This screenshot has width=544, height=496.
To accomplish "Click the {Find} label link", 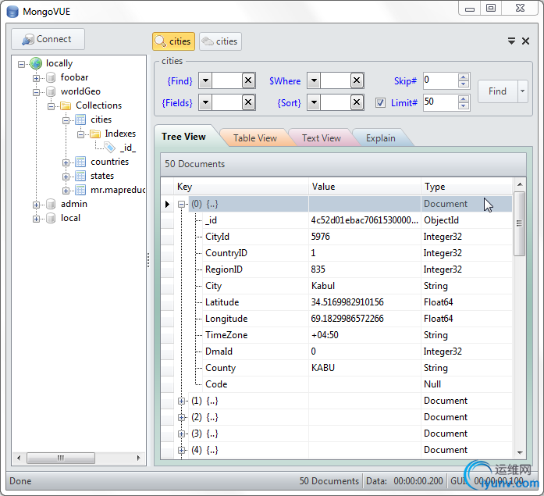I will tap(180, 81).
